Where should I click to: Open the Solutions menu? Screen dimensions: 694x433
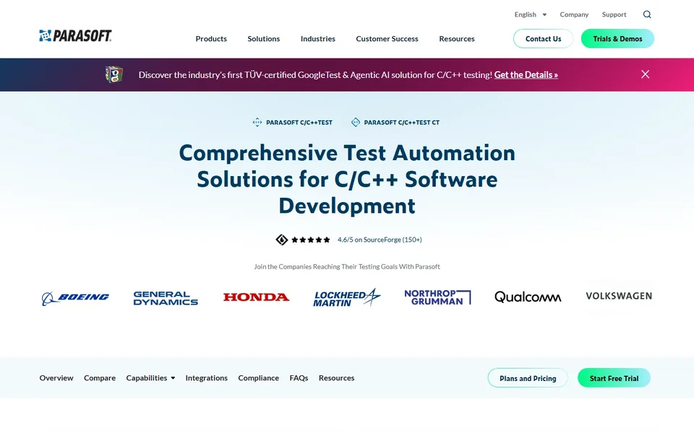pyautogui.click(x=263, y=39)
